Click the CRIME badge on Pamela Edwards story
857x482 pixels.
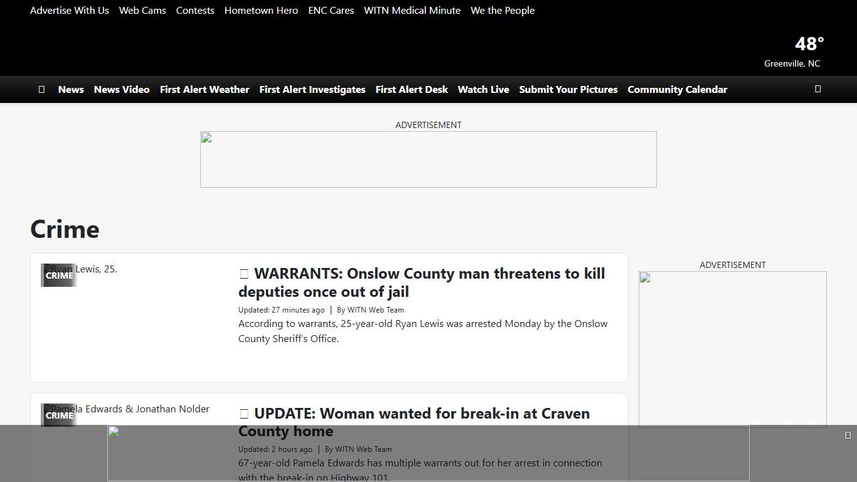(60, 415)
